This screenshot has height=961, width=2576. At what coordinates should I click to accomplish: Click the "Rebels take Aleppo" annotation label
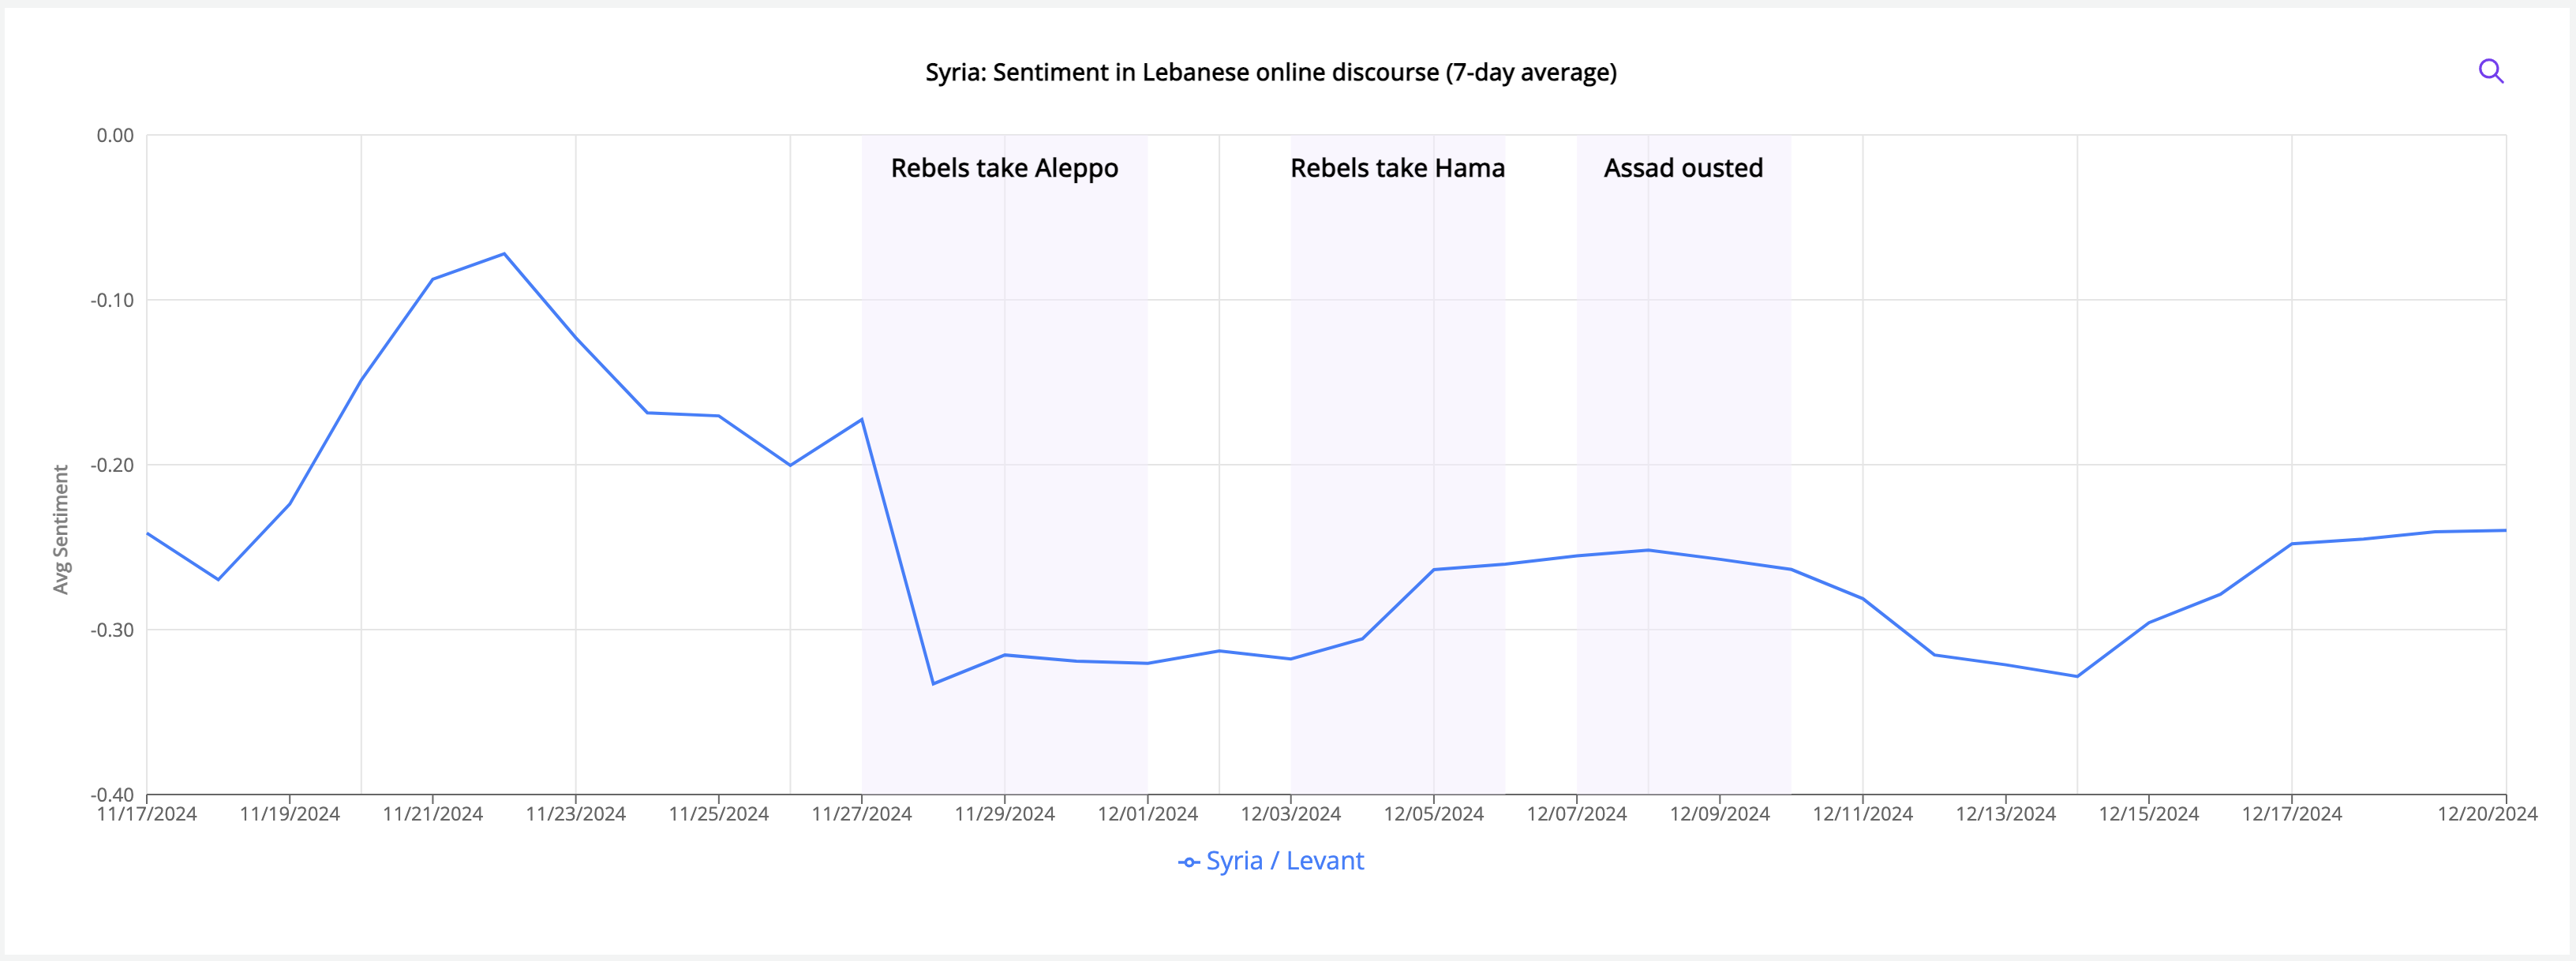[1004, 168]
